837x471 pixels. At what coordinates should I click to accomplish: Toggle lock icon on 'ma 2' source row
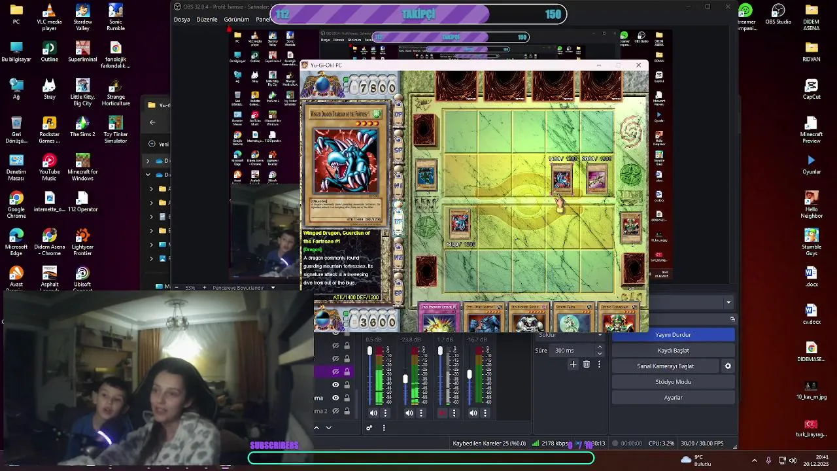tap(347, 411)
